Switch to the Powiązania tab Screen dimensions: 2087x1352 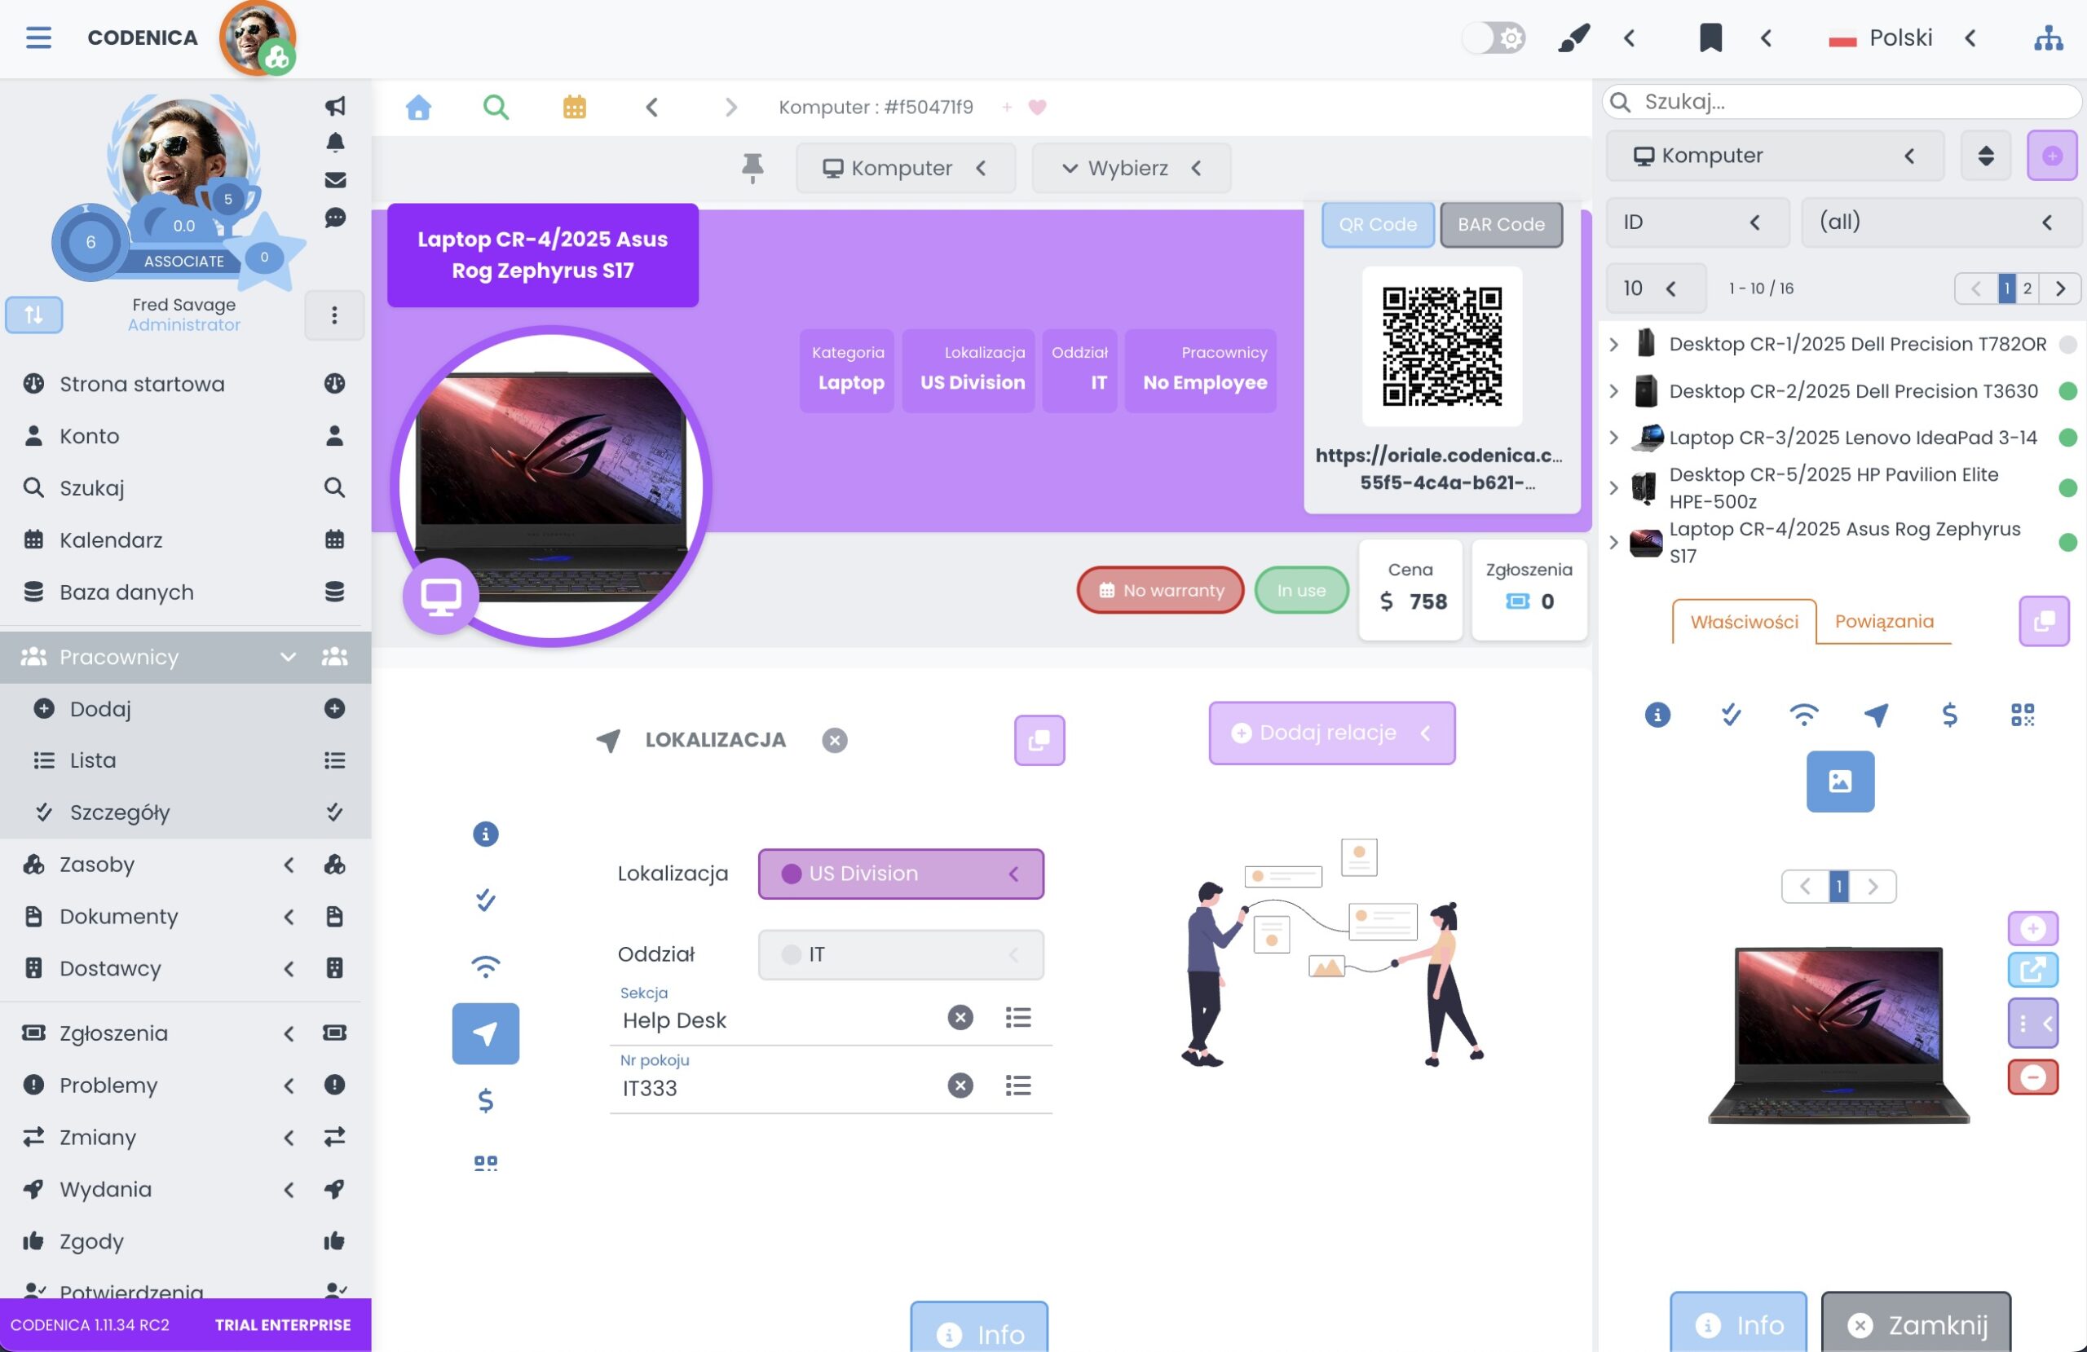1883,622
